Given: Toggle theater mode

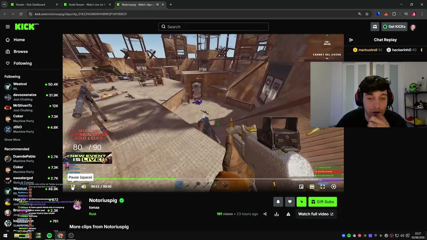Looking at the screenshot, I should [312, 187].
